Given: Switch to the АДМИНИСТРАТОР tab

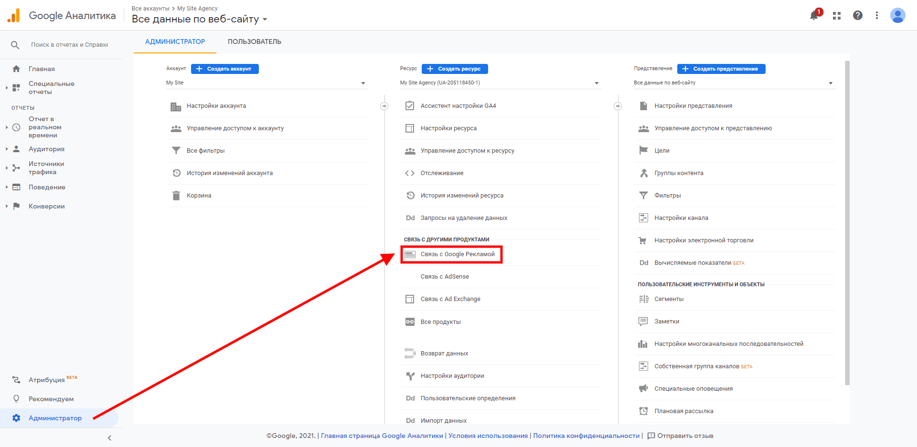Looking at the screenshot, I should pos(175,42).
